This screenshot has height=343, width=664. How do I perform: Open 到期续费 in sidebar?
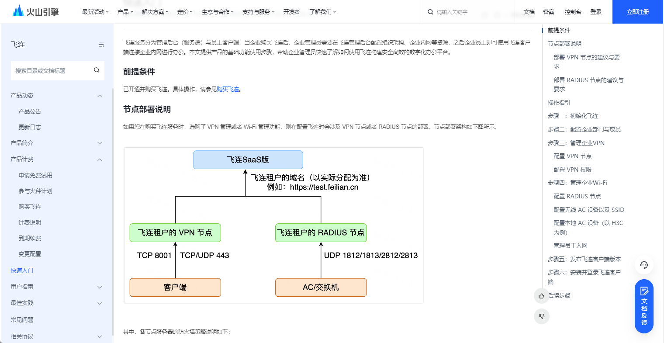30,238
